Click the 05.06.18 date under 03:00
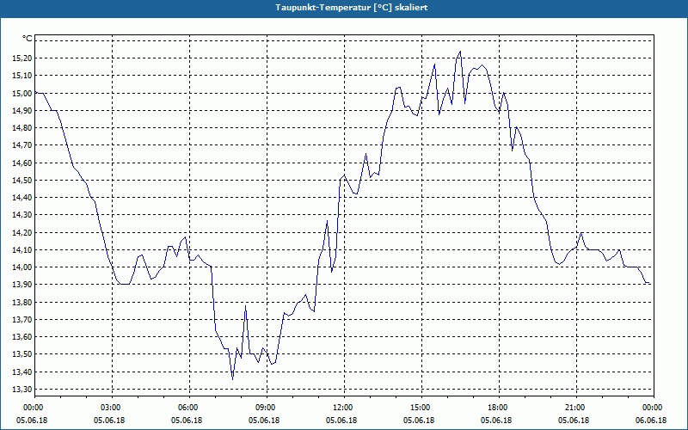688x430 pixels. (109, 421)
